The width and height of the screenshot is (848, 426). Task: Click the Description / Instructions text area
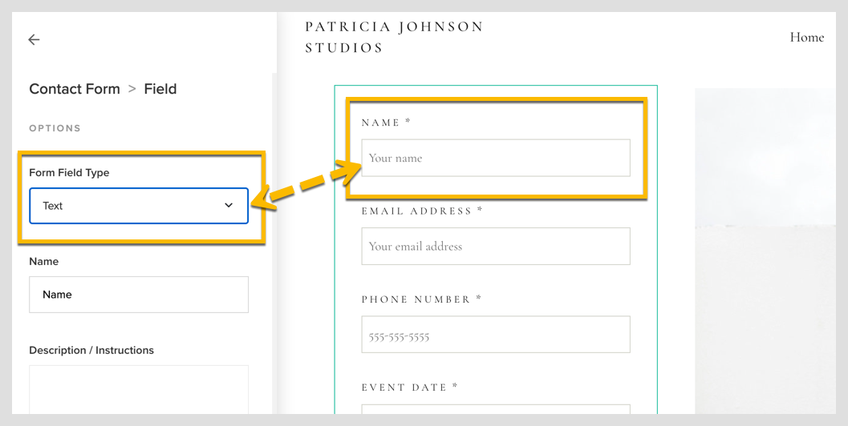(139, 390)
